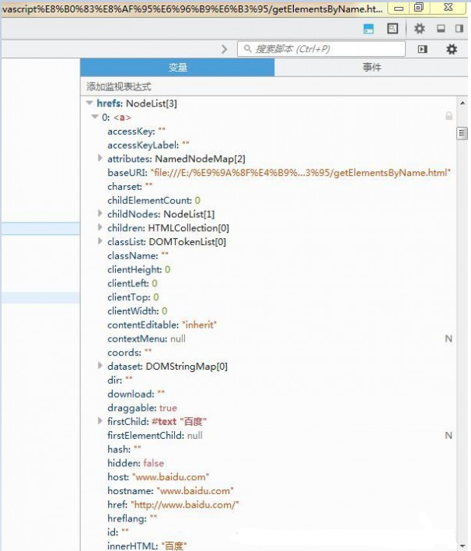Expand the firstChild #text entry
Image resolution: width=471 pixels, height=551 pixels.
tap(100, 421)
